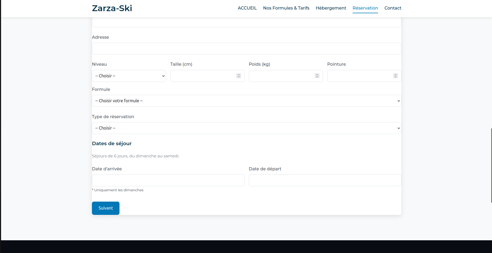Click the Date d'arrivée field

[168, 180]
